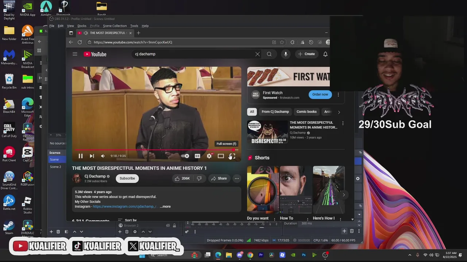
Task: Open OBS audio mixer options dots
Action: 195,232
